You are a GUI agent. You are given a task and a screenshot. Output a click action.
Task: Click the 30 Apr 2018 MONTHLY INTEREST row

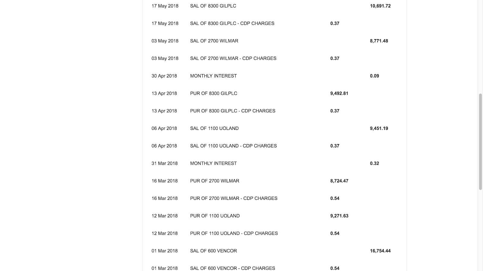point(274,76)
